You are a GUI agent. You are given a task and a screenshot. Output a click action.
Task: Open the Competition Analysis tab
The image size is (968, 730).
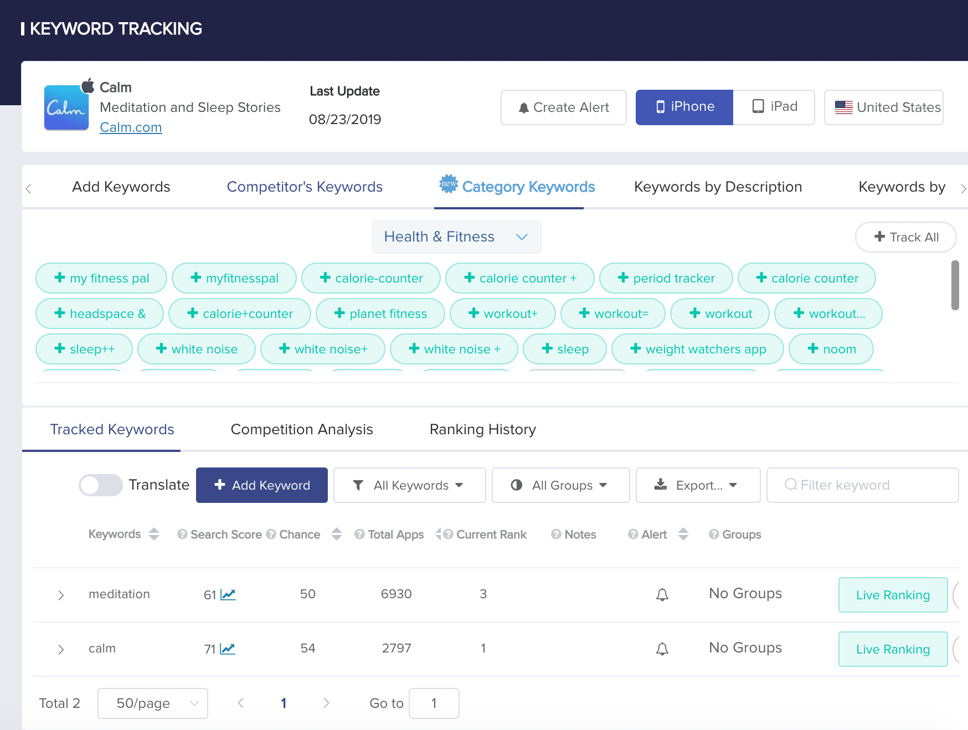coord(302,429)
